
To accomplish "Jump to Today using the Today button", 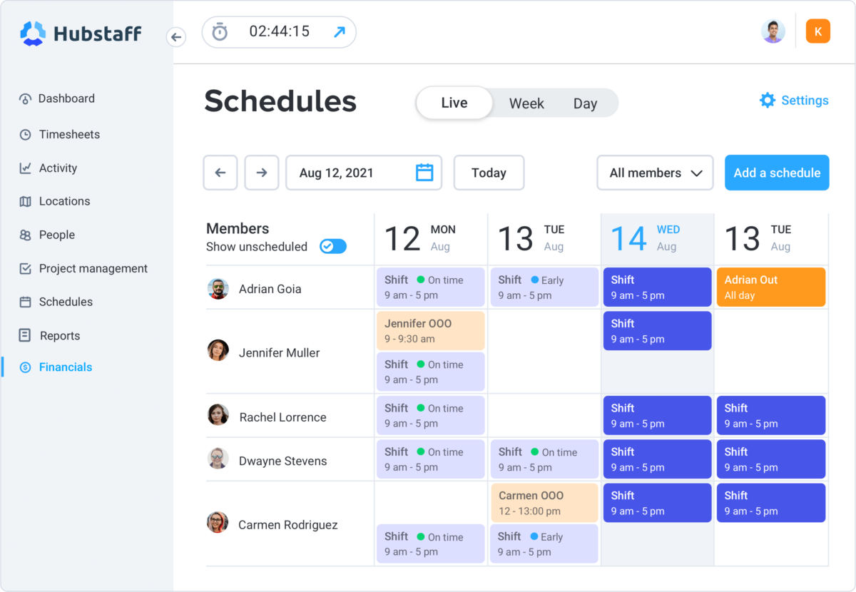I will [489, 173].
